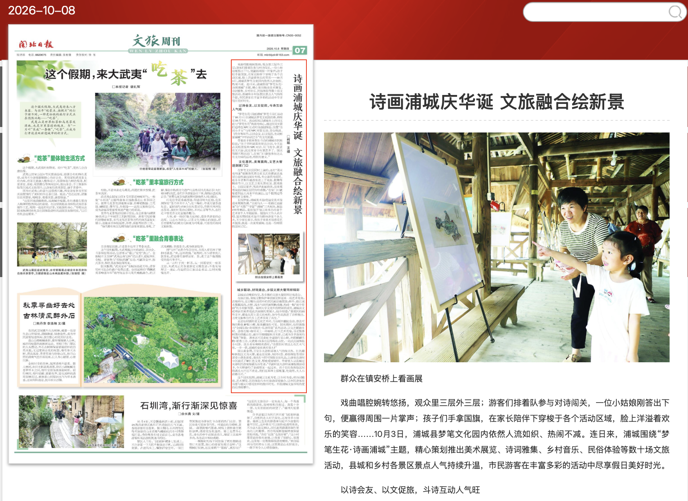Click the 文旅周刊 masthead title
The width and height of the screenshot is (688, 501).
click(x=157, y=41)
